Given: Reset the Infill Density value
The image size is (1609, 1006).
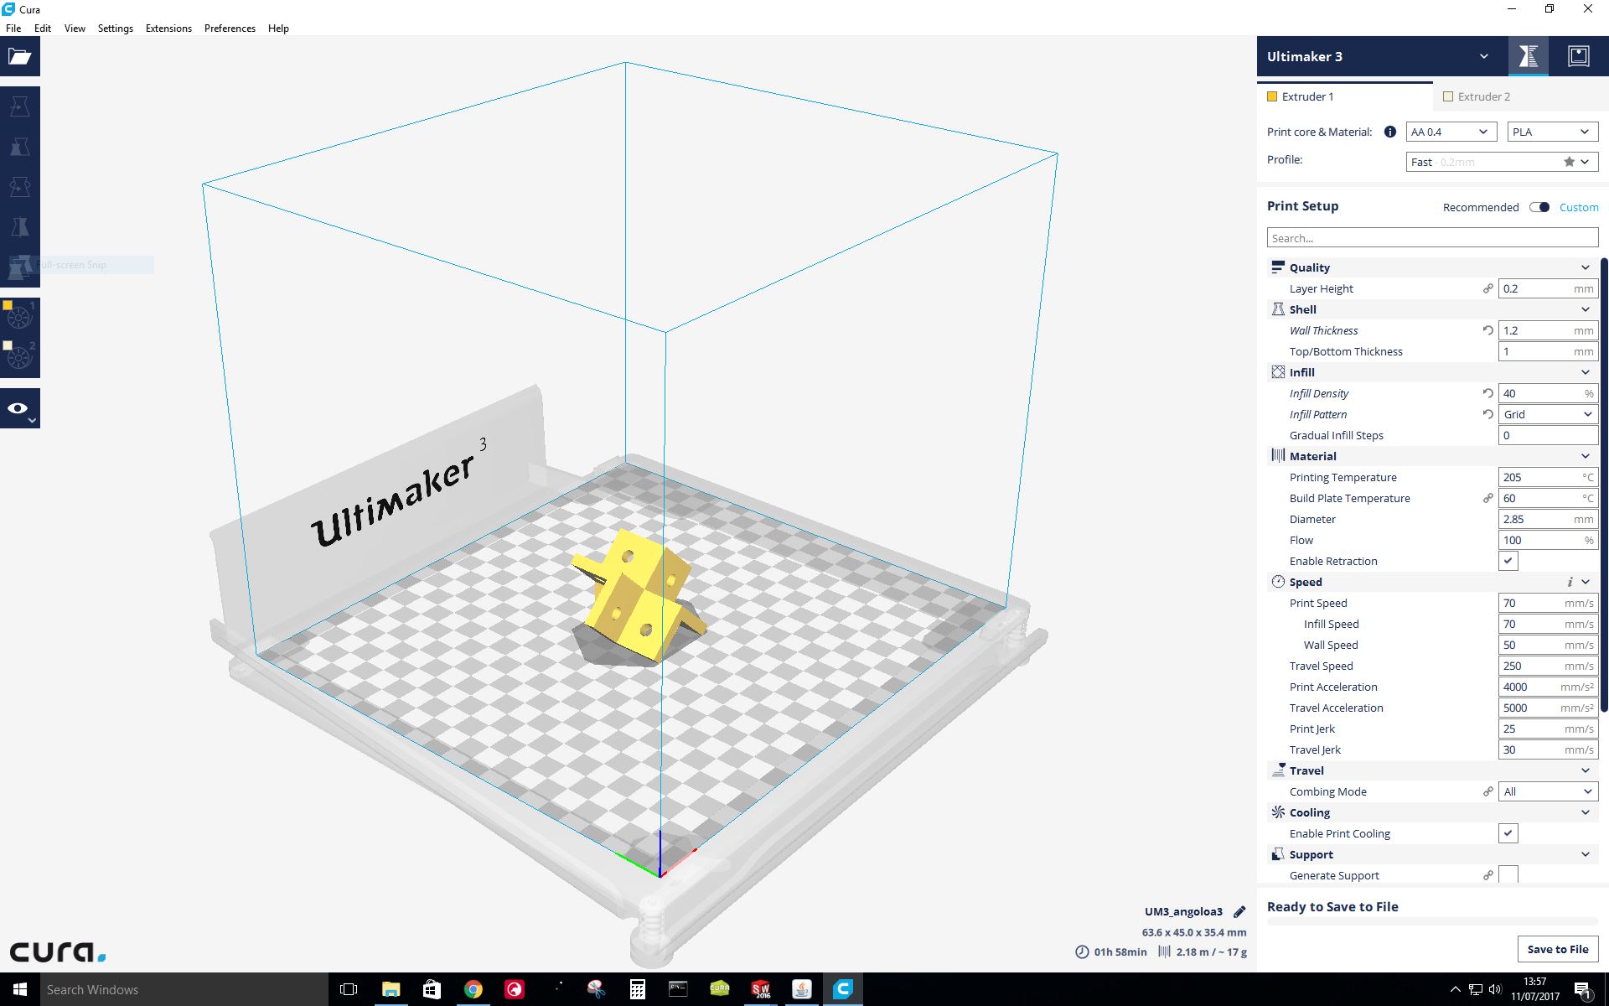Looking at the screenshot, I should 1487,393.
